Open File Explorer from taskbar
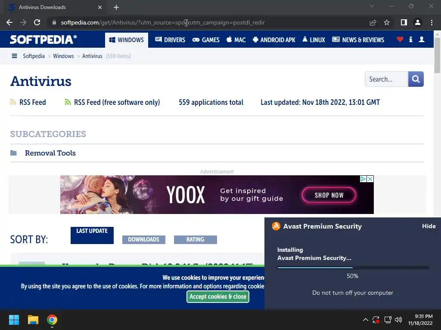Image resolution: width=441 pixels, height=330 pixels. (33, 320)
